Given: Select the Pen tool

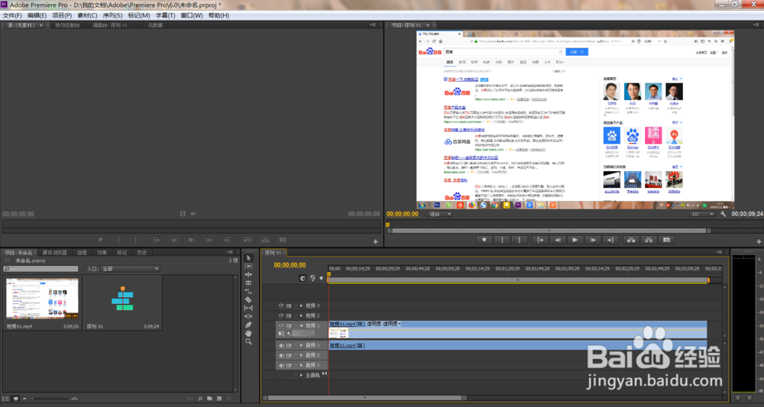Looking at the screenshot, I should (x=248, y=325).
